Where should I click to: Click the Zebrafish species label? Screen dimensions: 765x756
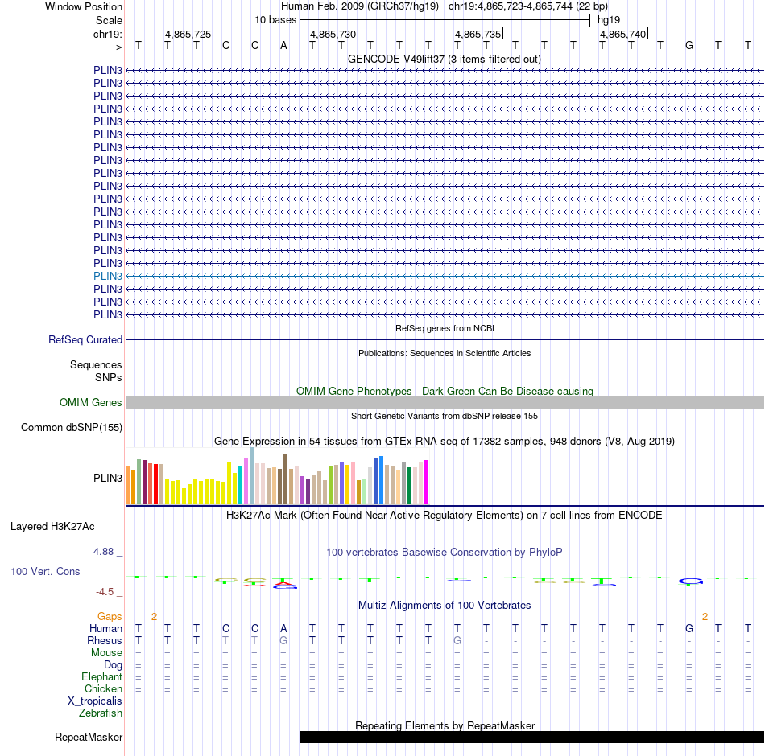click(x=100, y=713)
